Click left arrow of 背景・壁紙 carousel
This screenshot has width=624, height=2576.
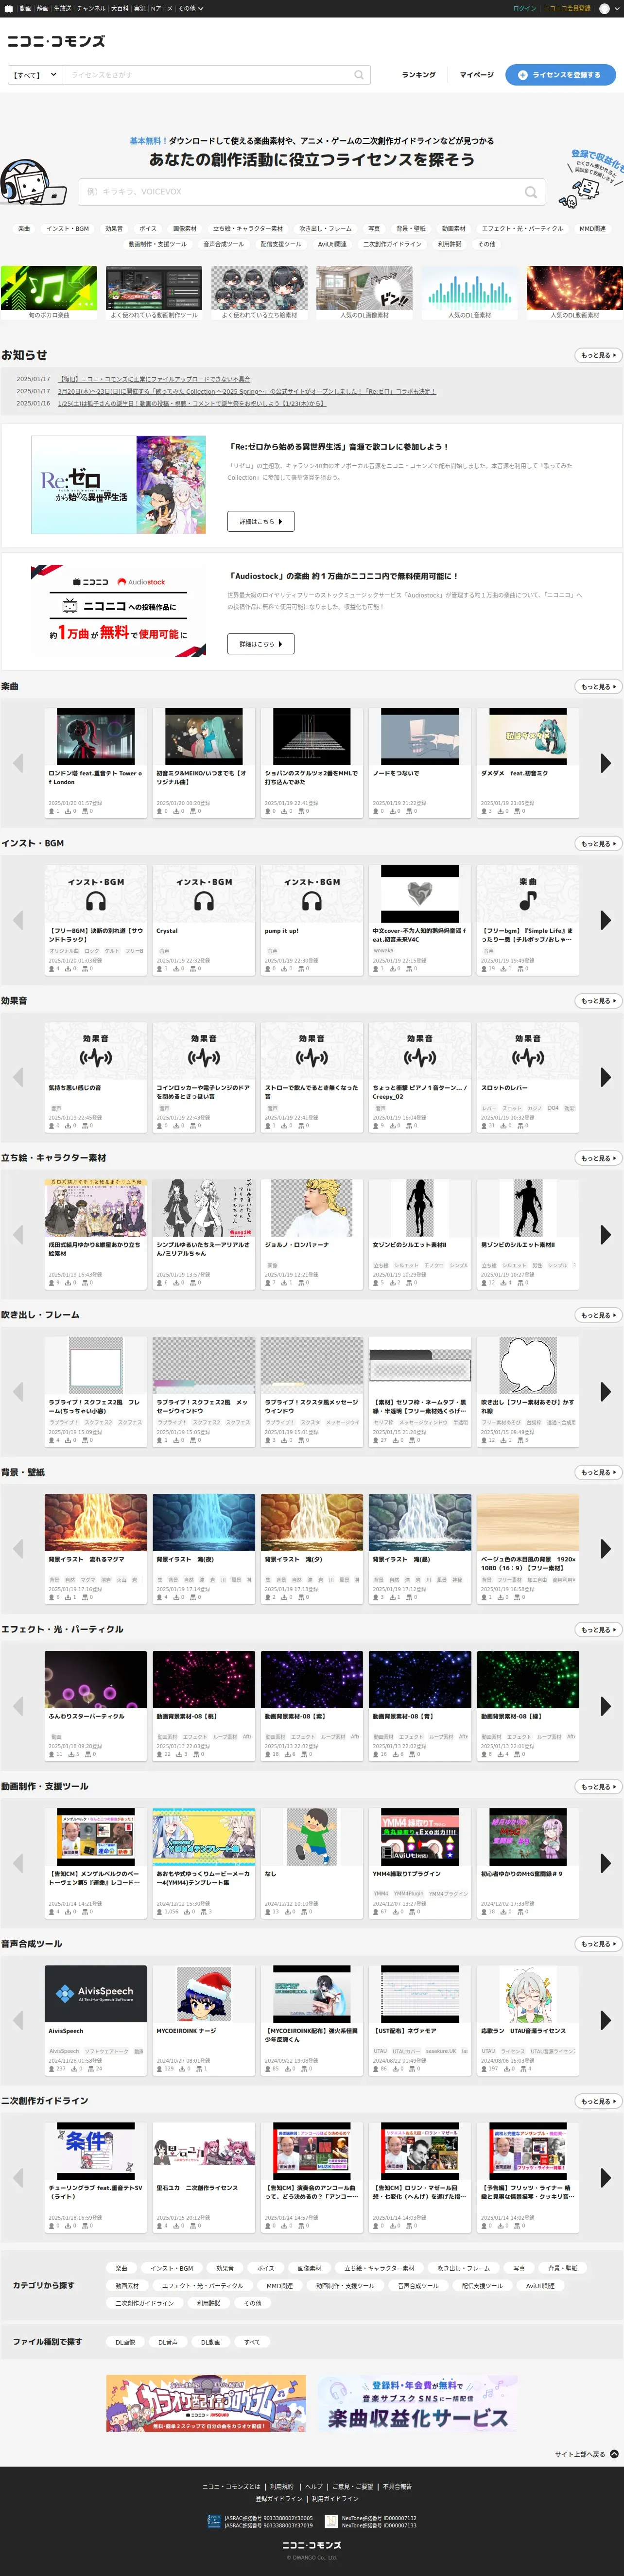coord(18,1548)
